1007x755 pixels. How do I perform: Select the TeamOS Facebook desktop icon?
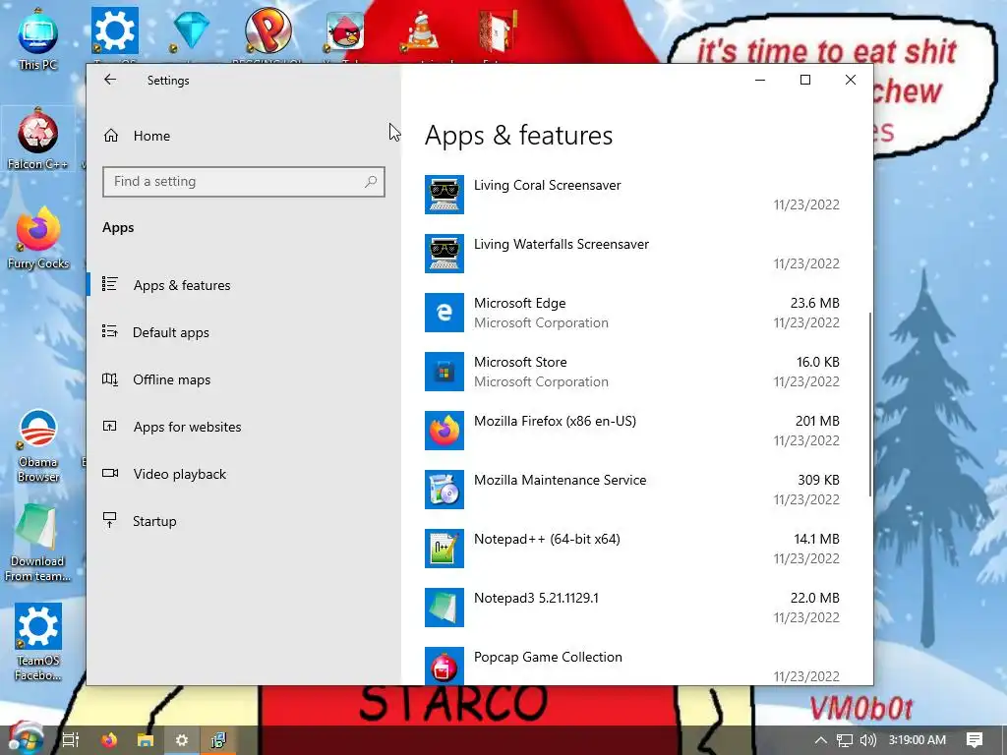38,641
